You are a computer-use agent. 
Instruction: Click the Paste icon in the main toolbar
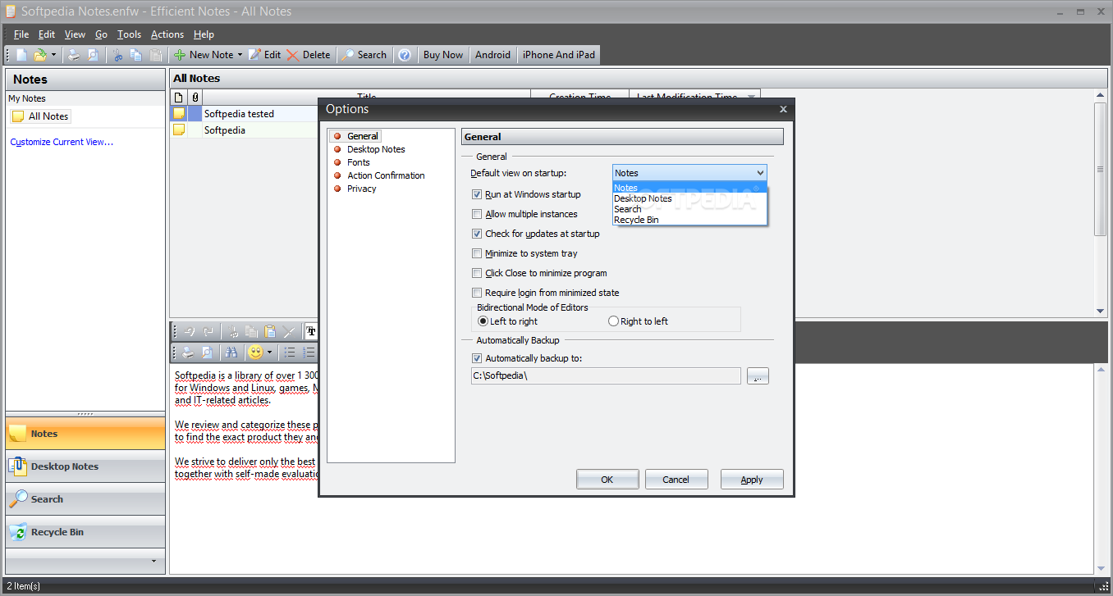tap(155, 55)
